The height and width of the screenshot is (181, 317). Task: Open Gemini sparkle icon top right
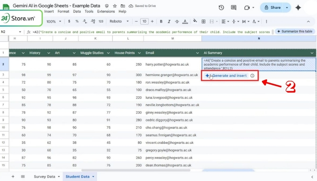(298, 8)
